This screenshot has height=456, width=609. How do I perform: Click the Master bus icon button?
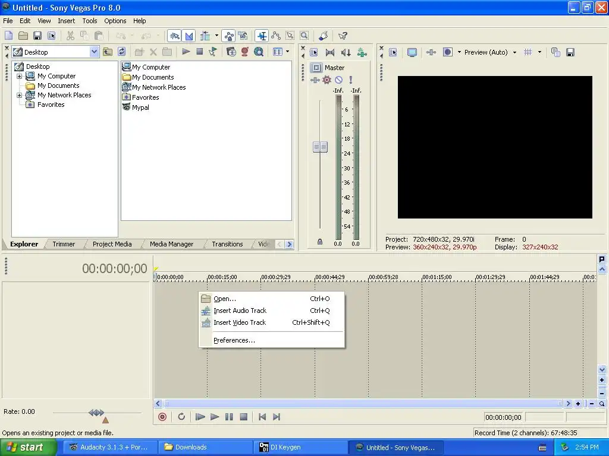click(316, 68)
